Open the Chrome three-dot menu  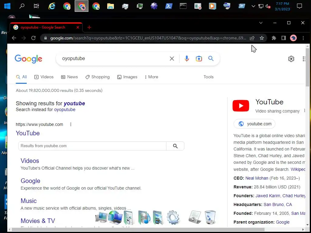point(303,38)
